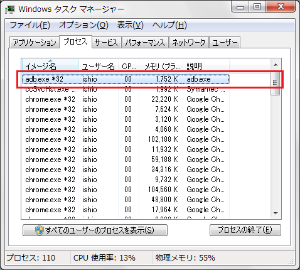Click CPU 使用率: 13% status entry
The height and width of the screenshot is (270, 300).
point(104,258)
